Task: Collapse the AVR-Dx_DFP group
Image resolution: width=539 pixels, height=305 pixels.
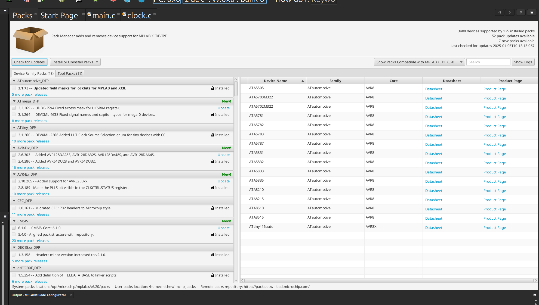Action: [x=14, y=148]
